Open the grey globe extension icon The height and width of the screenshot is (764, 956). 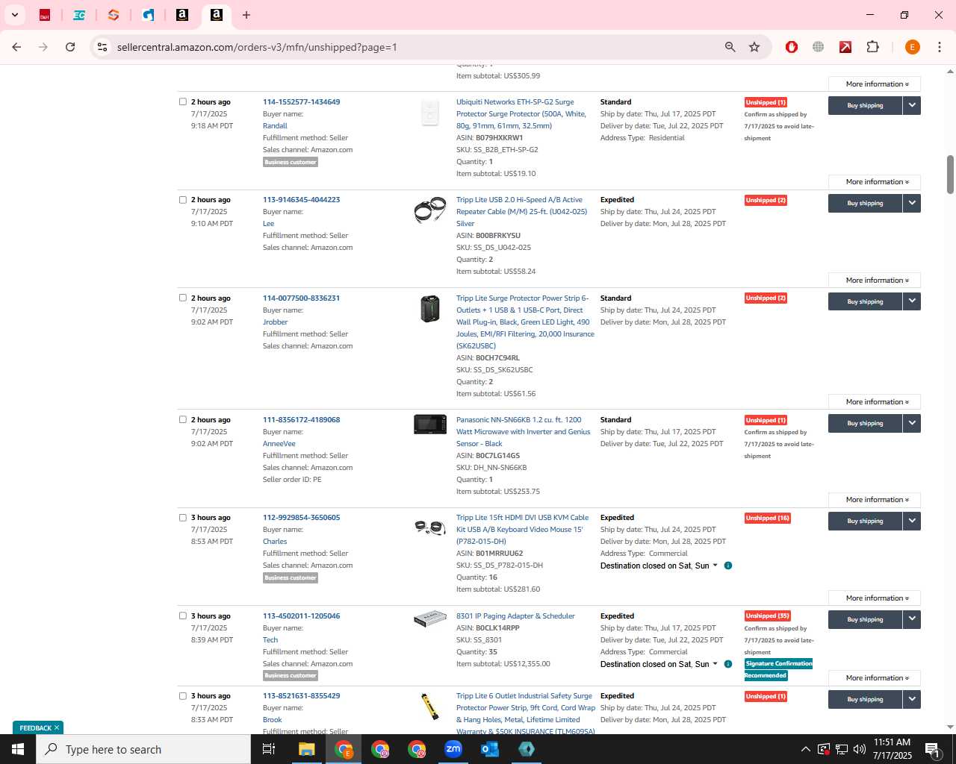819,47
